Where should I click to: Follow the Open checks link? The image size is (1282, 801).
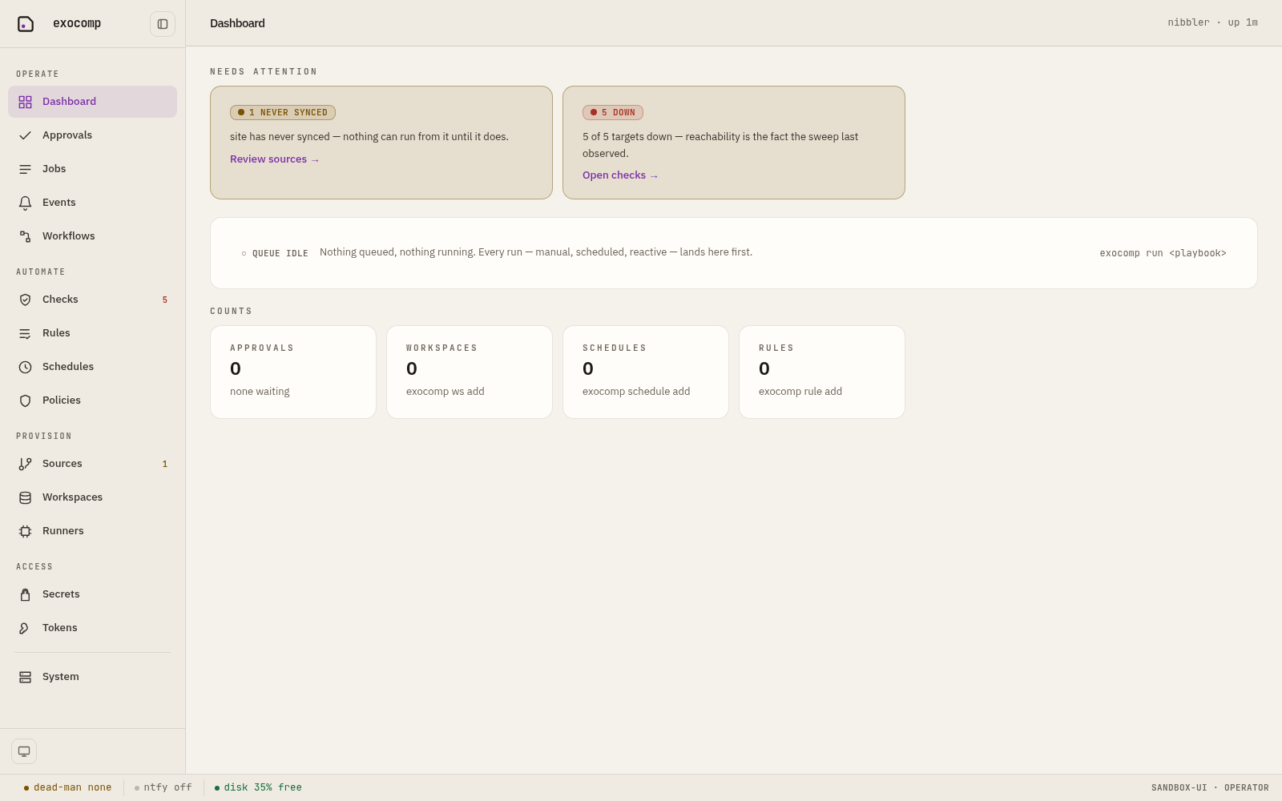620,175
